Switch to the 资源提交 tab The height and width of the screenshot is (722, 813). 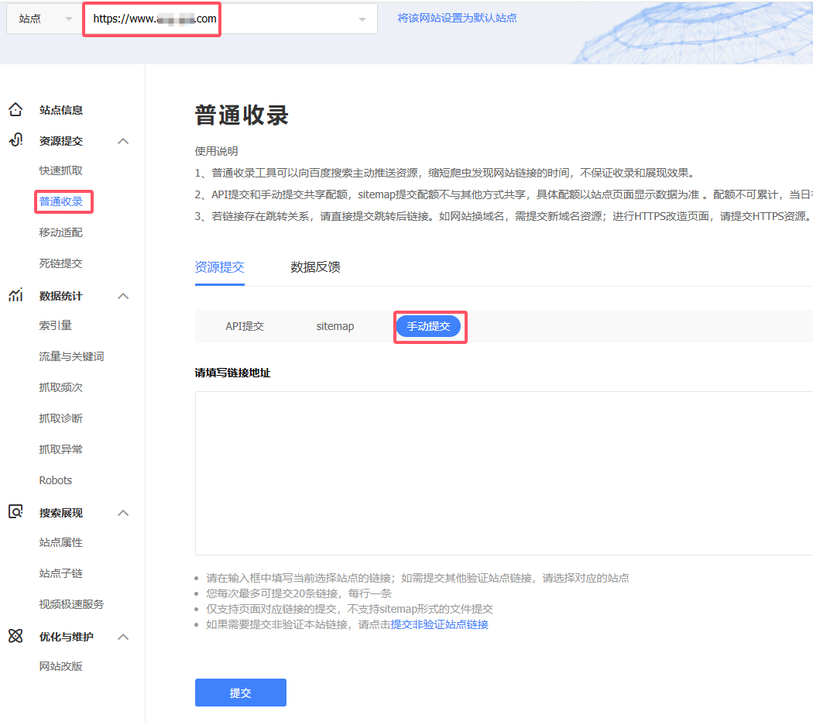point(219,267)
